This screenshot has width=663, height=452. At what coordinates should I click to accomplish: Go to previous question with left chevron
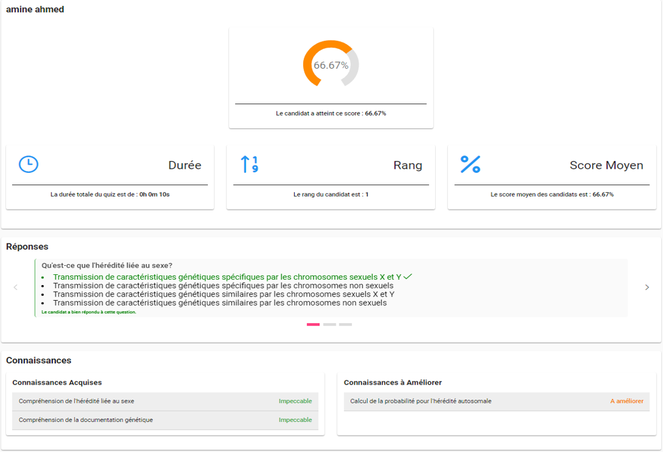point(16,287)
